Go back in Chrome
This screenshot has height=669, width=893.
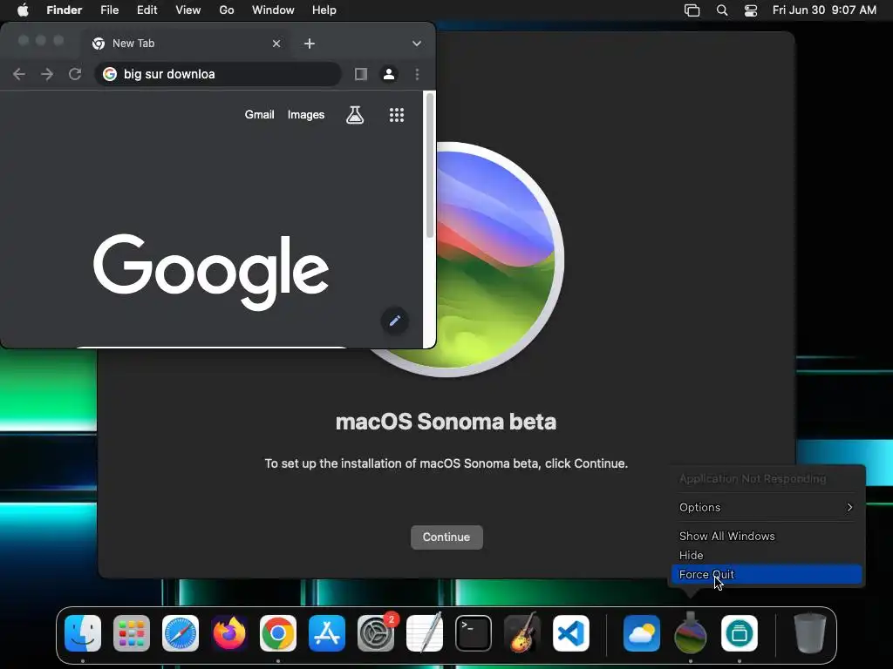click(19, 74)
